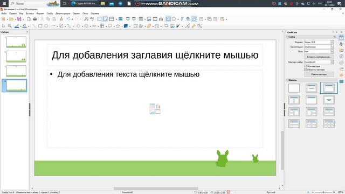The width and height of the screenshot is (345, 194).
Task: Click Insert Audio or Video icon in placeholder
Action: click(x=158, y=112)
